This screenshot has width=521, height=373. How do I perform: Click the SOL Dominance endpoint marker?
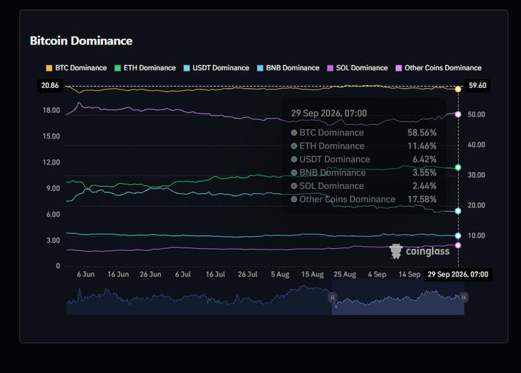coord(458,245)
